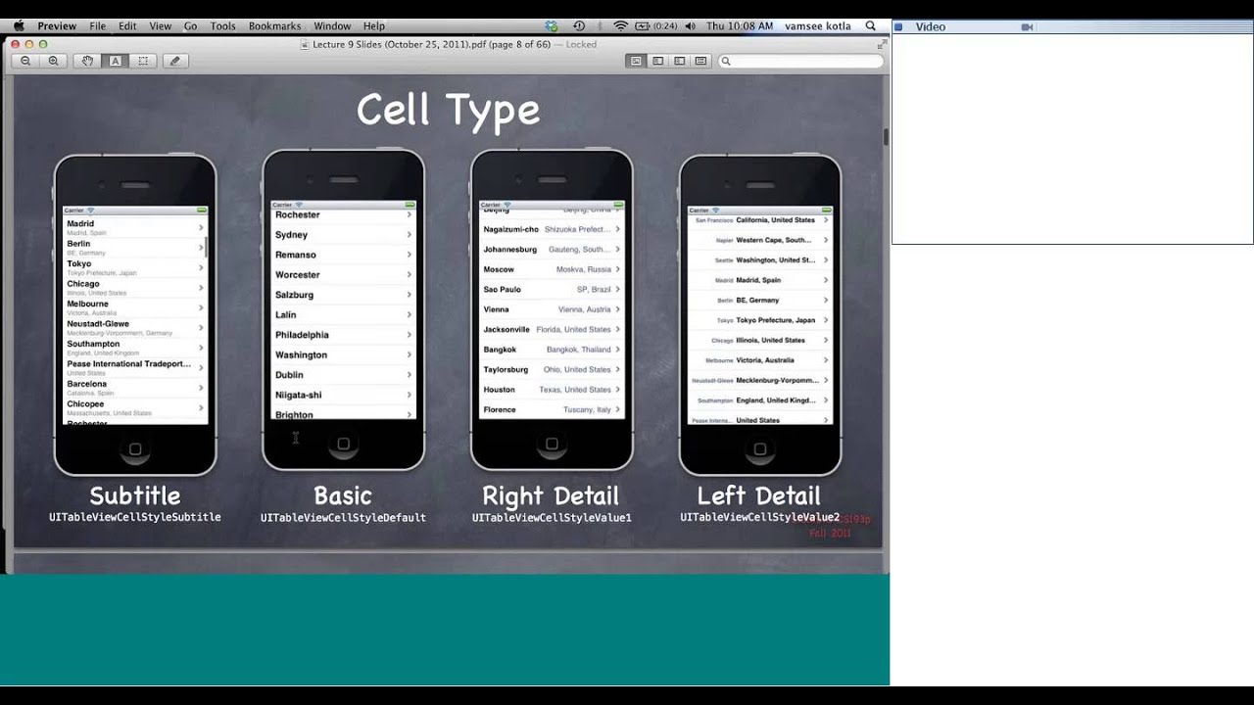Enter full screen with the corner arrows icon
The width and height of the screenshot is (1254, 705).
point(882,44)
